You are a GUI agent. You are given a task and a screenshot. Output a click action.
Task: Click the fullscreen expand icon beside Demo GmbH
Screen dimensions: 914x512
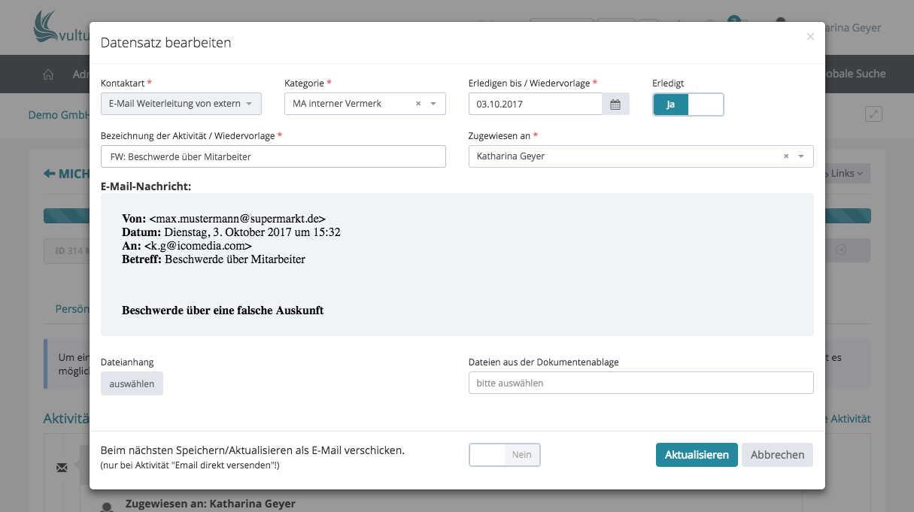(873, 114)
